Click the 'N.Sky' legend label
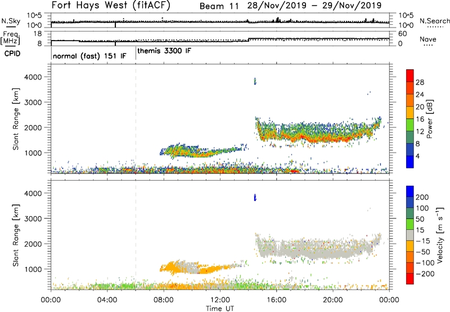Image resolution: width=450 pixels, height=312 pixels. [x=11, y=21]
